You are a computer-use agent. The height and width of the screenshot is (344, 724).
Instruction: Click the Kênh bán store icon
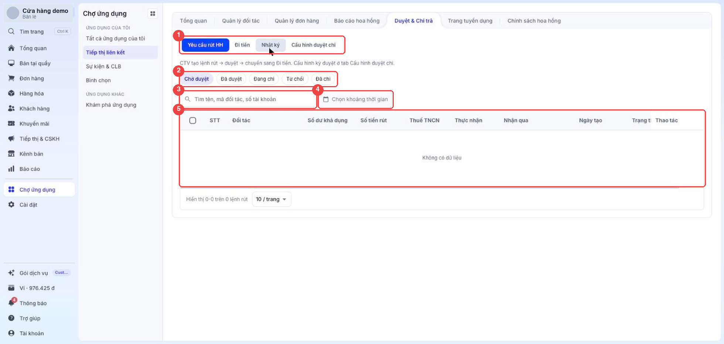11,154
